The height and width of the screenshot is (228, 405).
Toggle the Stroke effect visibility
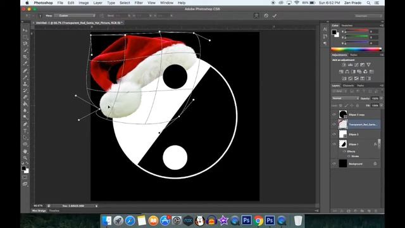[349, 156]
